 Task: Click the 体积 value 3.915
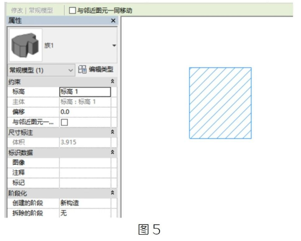pyautogui.click(x=85, y=142)
